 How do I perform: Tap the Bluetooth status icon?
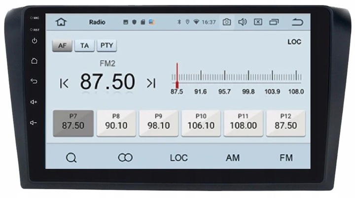(x=179, y=22)
